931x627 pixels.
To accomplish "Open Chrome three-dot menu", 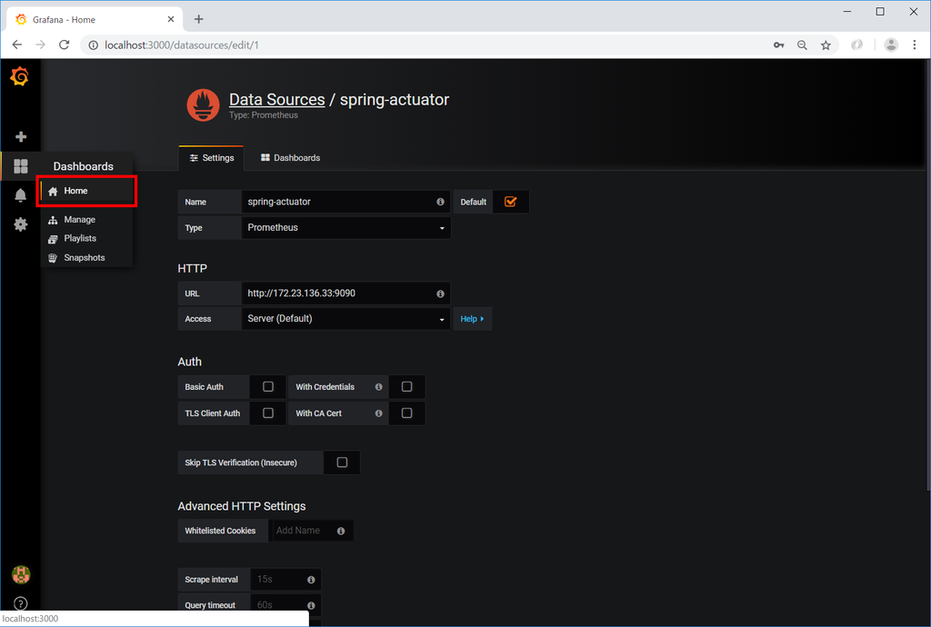I will (915, 45).
